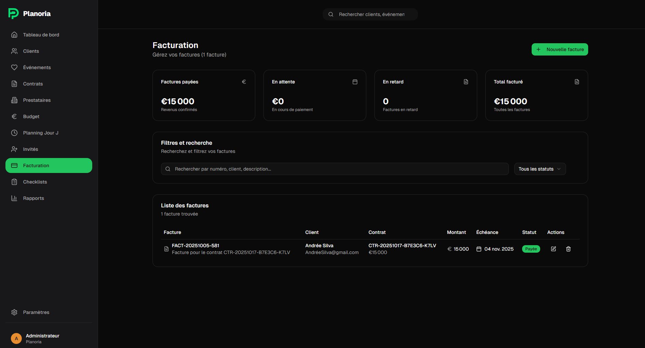The image size is (645, 348).
Task: Click the Rapports chart icon
Action: click(x=14, y=198)
